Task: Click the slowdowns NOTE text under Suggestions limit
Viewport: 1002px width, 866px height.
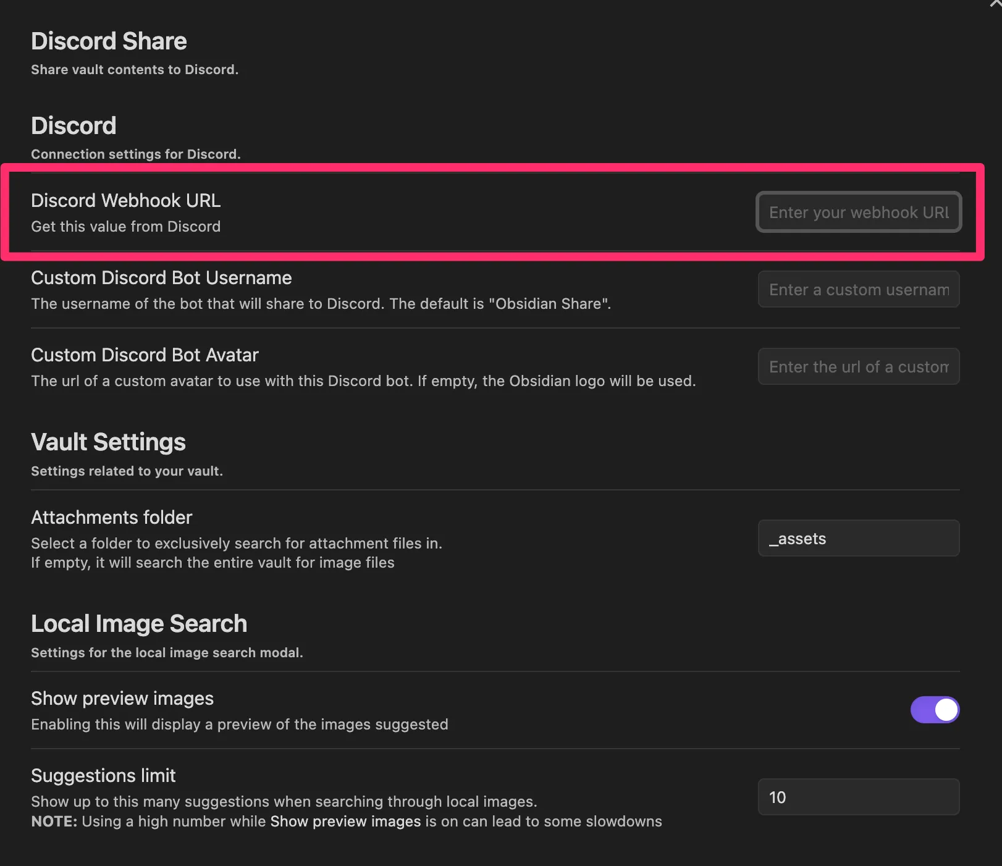Action: point(346,821)
